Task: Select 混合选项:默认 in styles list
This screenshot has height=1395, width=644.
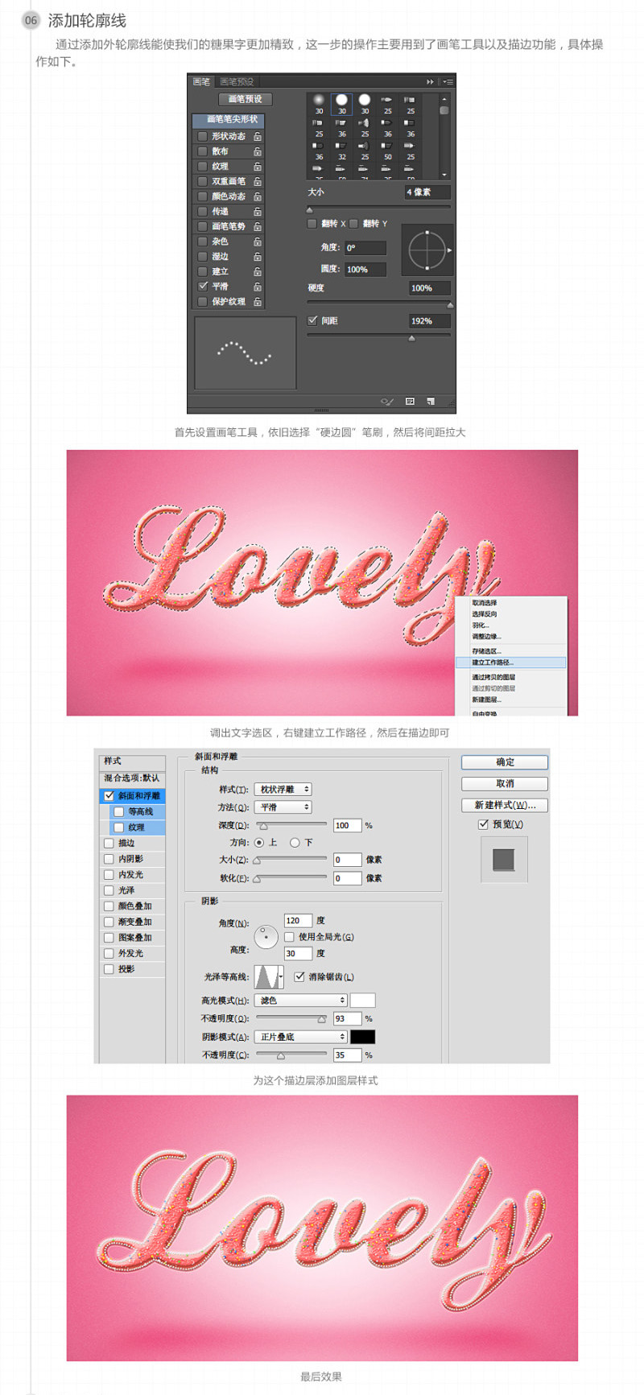Action: coord(132,778)
